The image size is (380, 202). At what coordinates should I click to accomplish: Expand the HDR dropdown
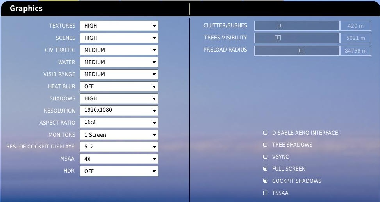119,171
